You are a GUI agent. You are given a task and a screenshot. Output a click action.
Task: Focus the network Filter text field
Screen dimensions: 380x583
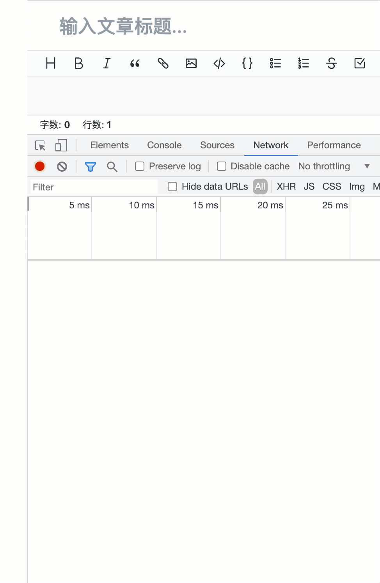tap(94, 187)
